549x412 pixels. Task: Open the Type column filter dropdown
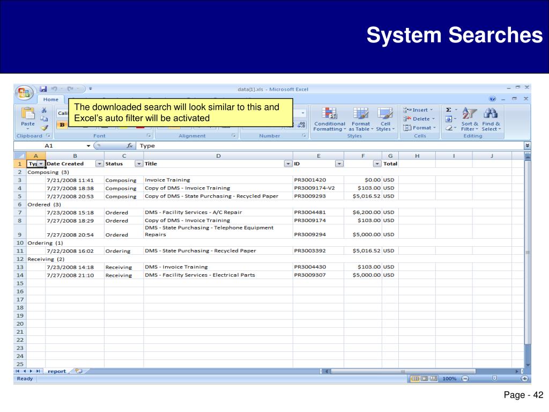pyautogui.click(x=41, y=164)
